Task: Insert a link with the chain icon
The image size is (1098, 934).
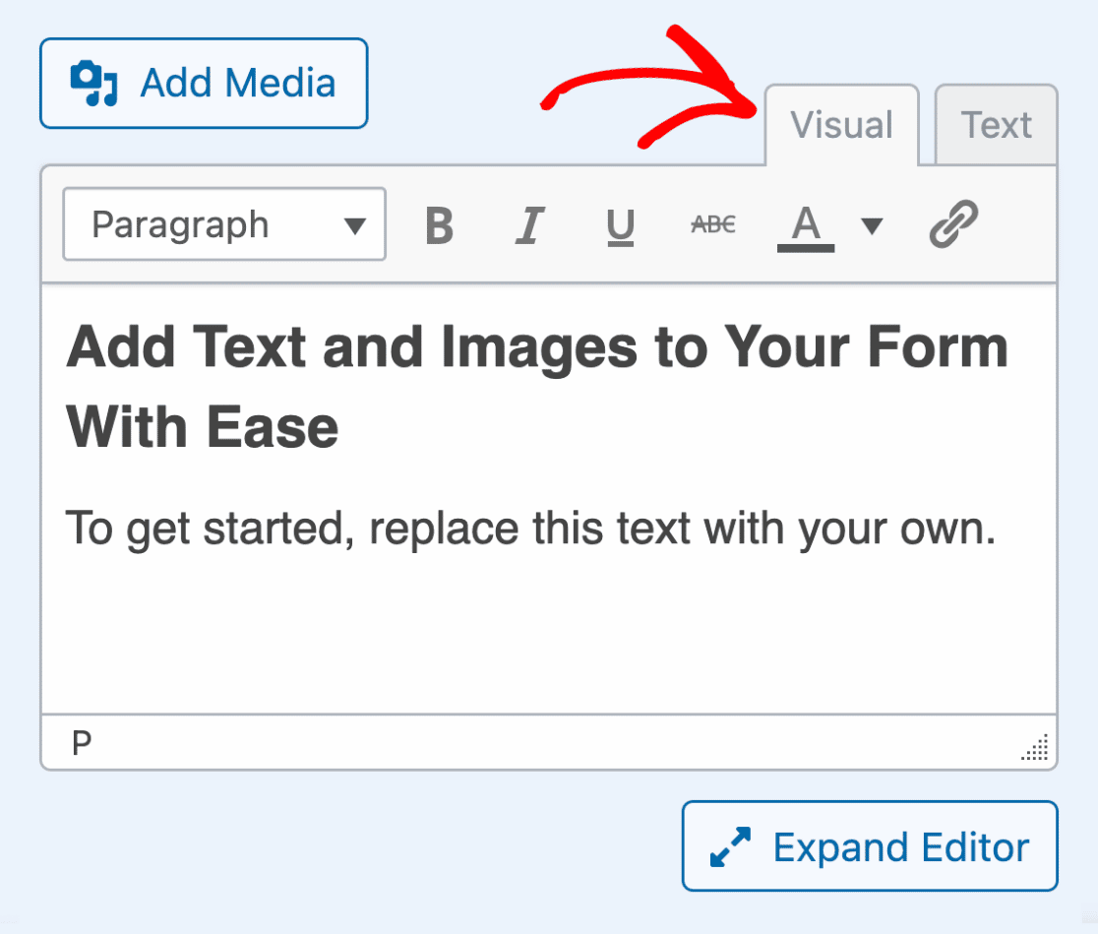Action: [953, 224]
